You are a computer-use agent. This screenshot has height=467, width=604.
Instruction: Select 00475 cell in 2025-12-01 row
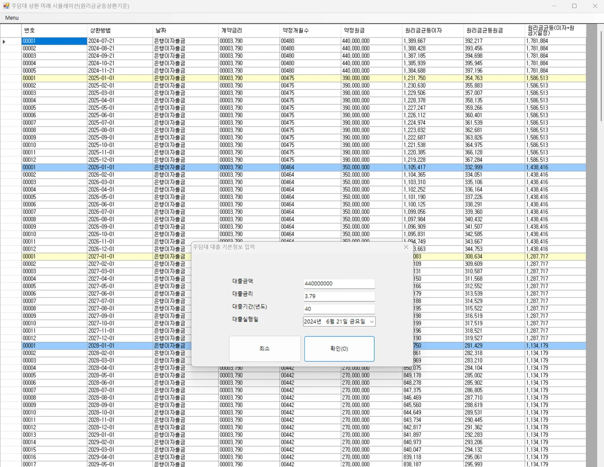tap(310, 160)
